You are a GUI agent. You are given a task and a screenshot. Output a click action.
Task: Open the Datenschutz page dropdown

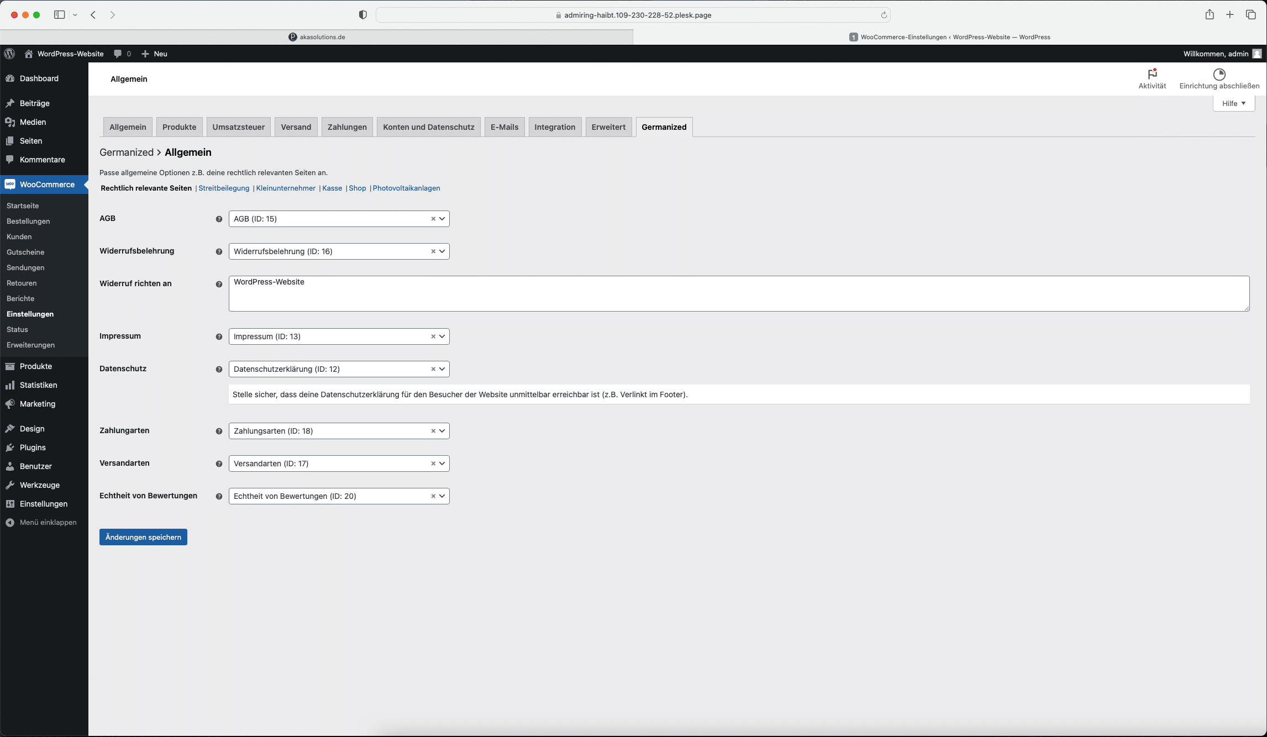pyautogui.click(x=442, y=369)
